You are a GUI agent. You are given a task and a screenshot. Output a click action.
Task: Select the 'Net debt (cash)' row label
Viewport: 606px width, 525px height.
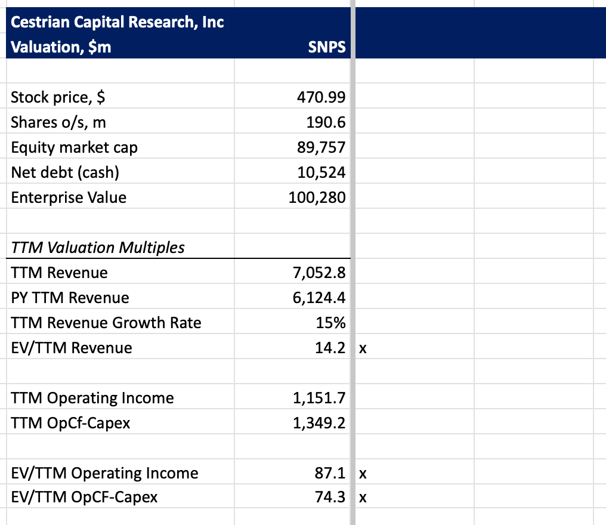[x=65, y=172]
